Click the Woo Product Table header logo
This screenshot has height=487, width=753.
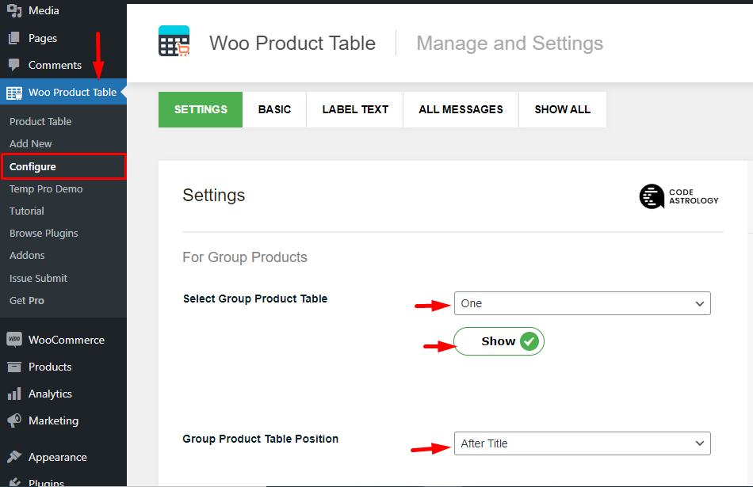click(x=174, y=41)
